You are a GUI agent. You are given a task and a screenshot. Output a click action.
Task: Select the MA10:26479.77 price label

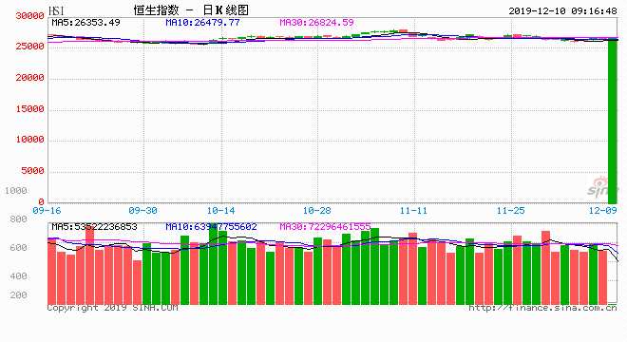click(x=202, y=23)
